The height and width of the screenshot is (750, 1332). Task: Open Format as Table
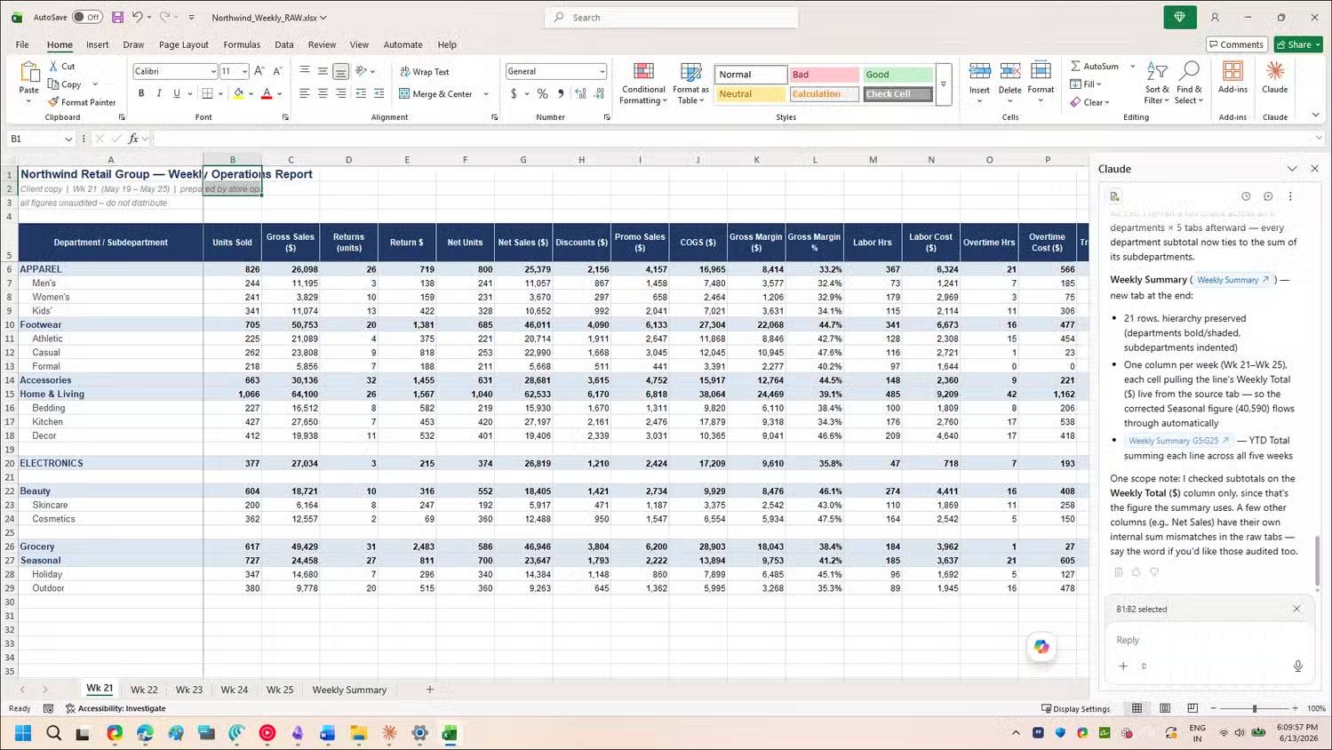(x=690, y=84)
